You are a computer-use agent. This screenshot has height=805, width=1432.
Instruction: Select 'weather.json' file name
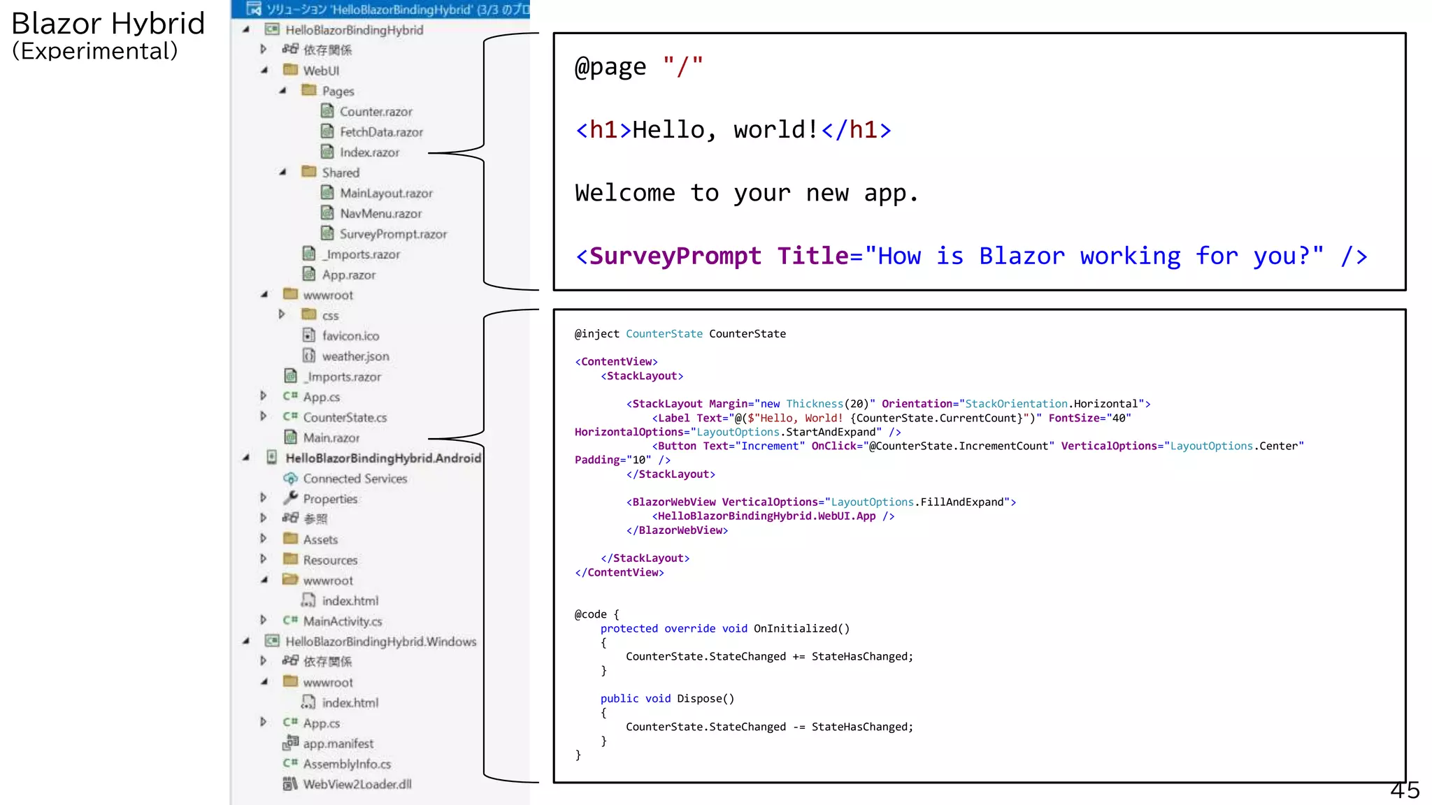click(x=356, y=356)
